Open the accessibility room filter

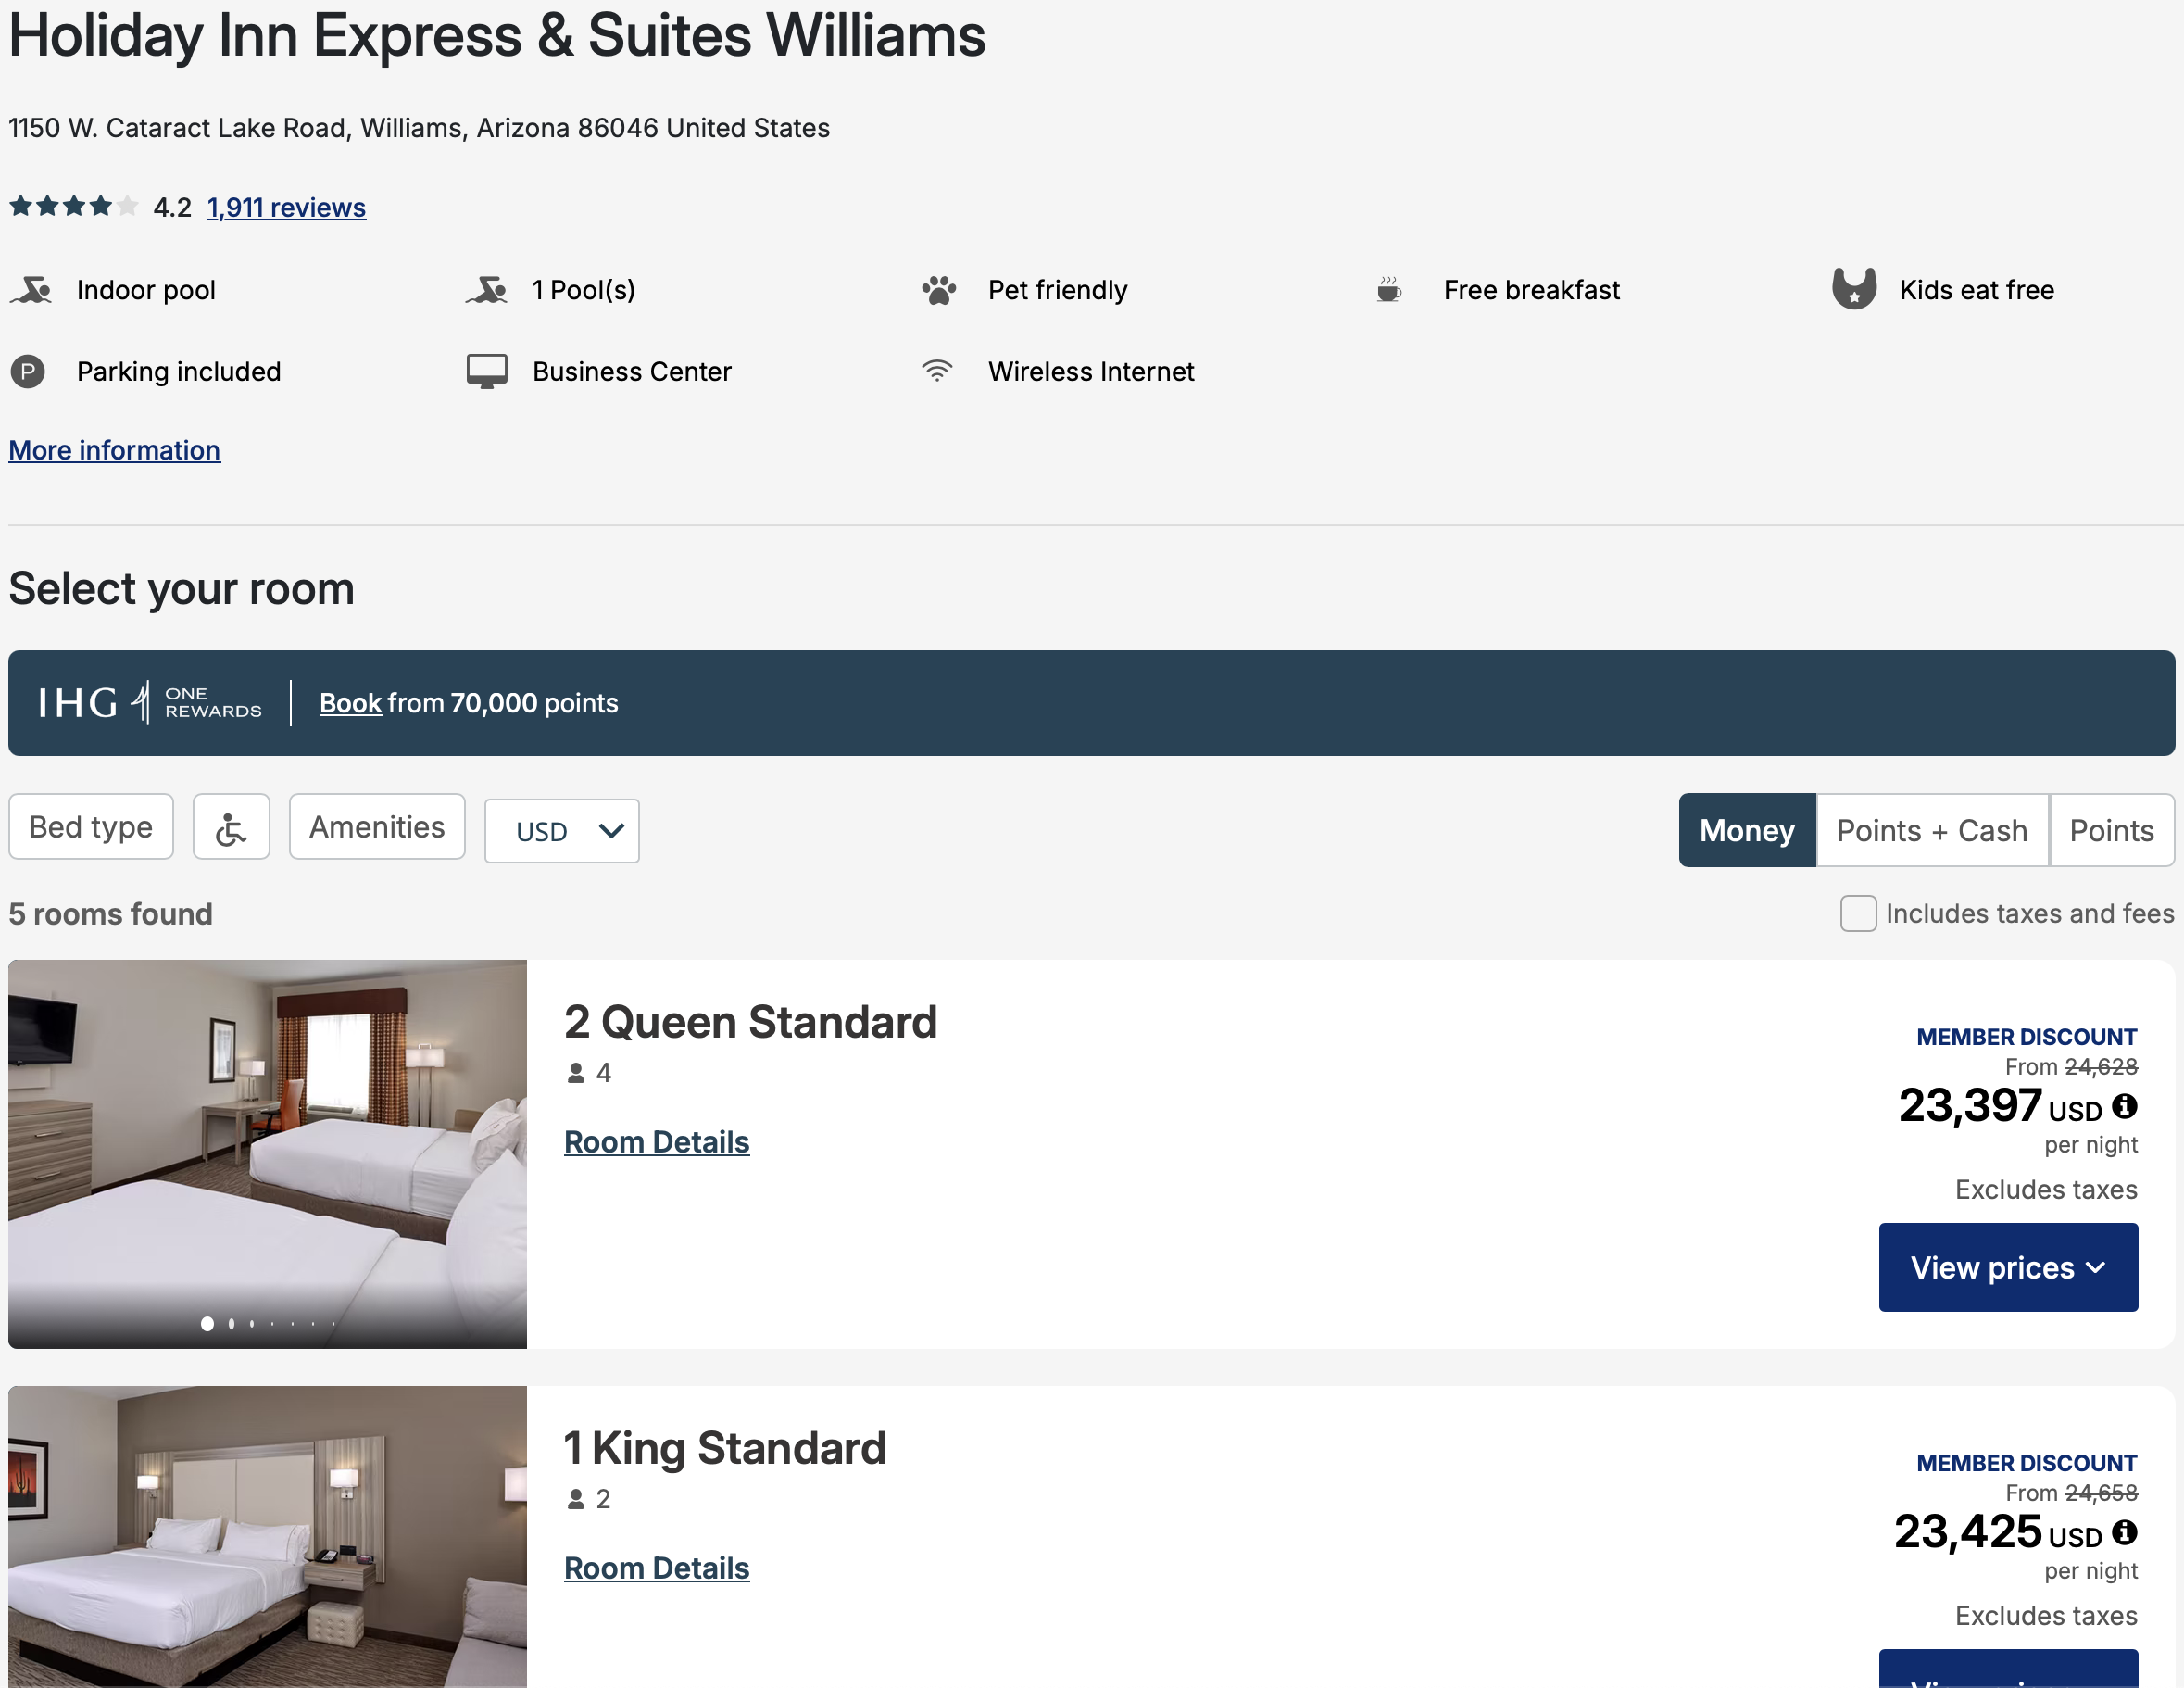[x=231, y=827]
